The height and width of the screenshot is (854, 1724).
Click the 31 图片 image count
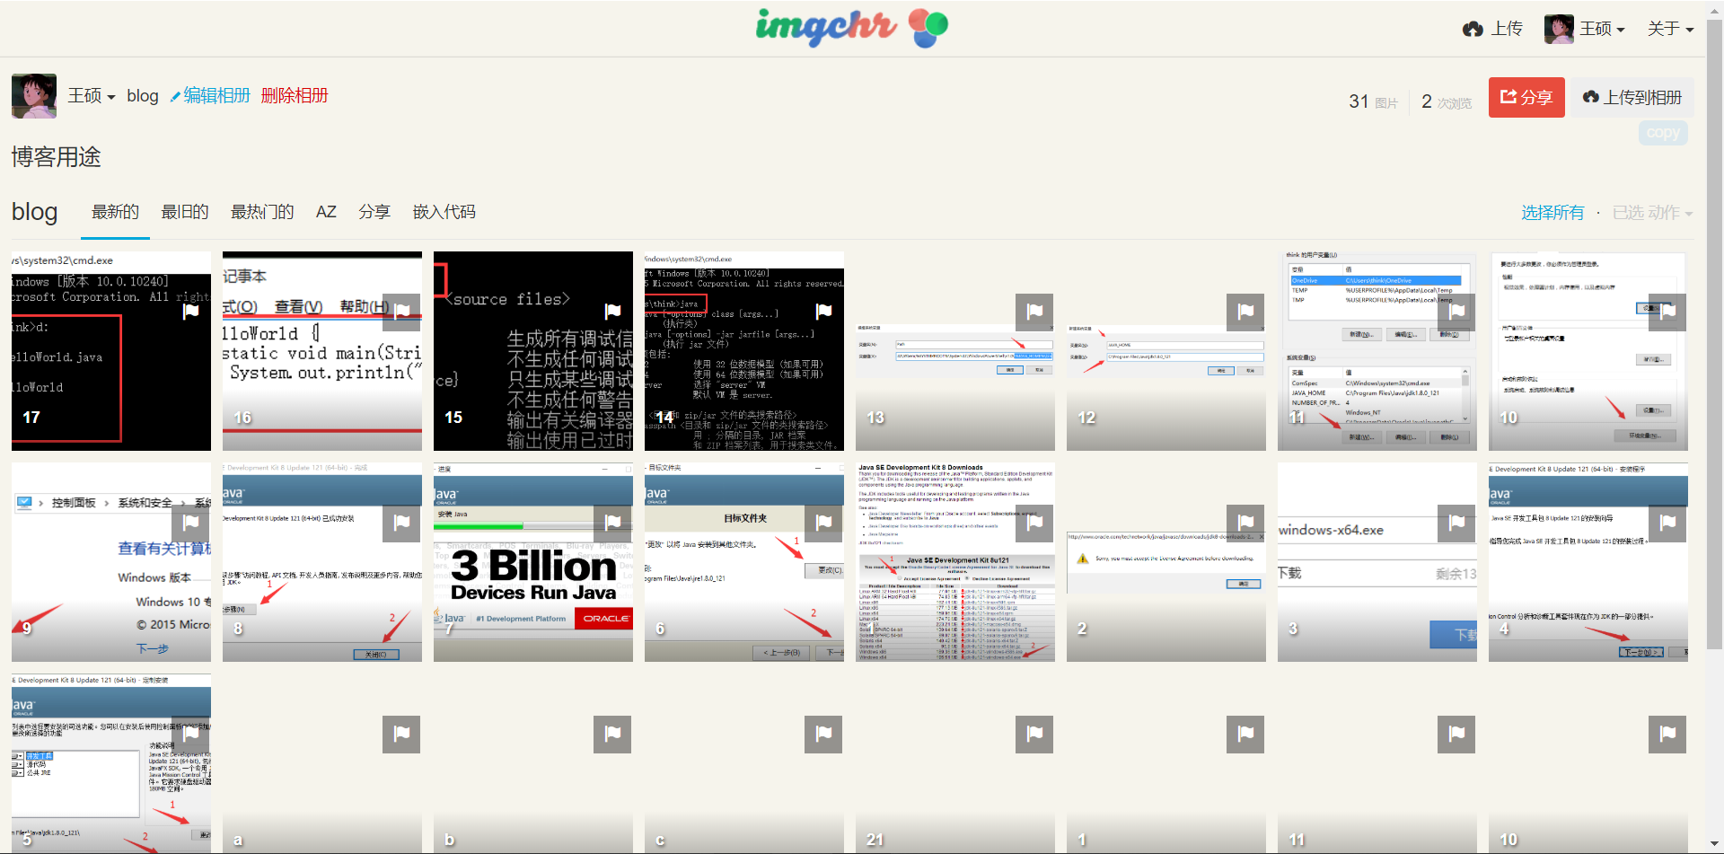[x=1373, y=102]
